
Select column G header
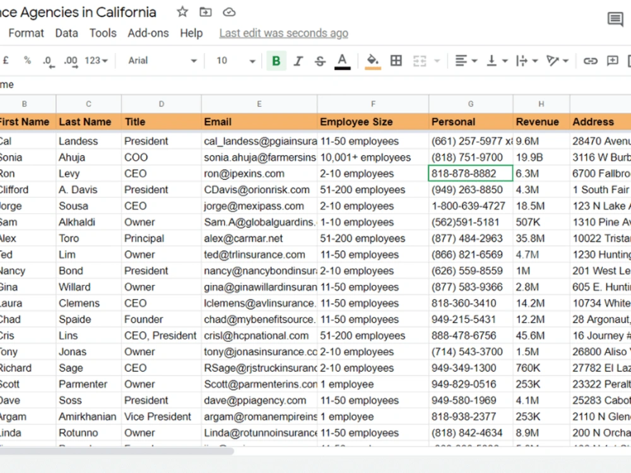[x=471, y=104]
